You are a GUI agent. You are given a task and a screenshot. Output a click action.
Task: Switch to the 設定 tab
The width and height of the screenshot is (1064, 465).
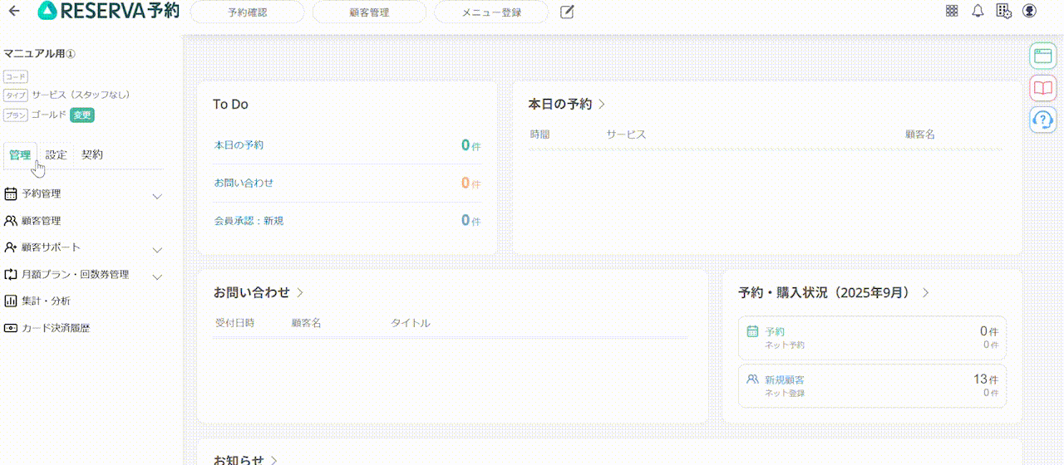[57, 154]
